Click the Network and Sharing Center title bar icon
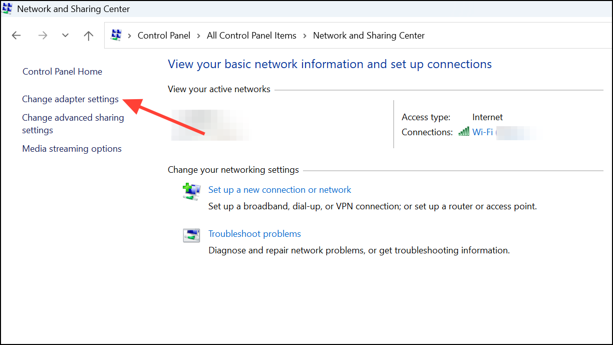 click(x=8, y=9)
